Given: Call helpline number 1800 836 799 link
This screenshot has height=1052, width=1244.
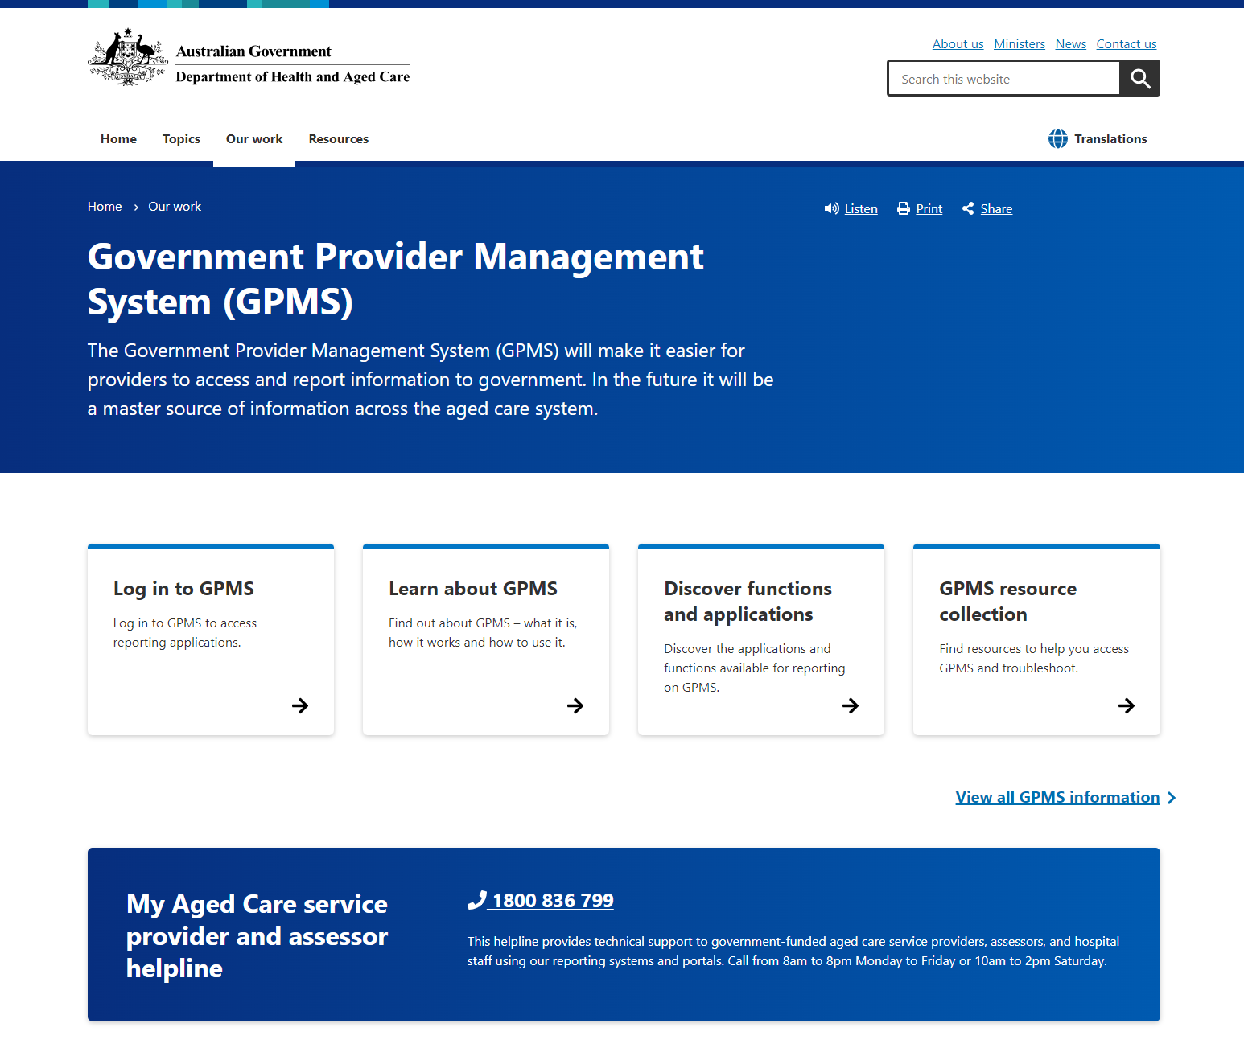Looking at the screenshot, I should (x=552, y=901).
